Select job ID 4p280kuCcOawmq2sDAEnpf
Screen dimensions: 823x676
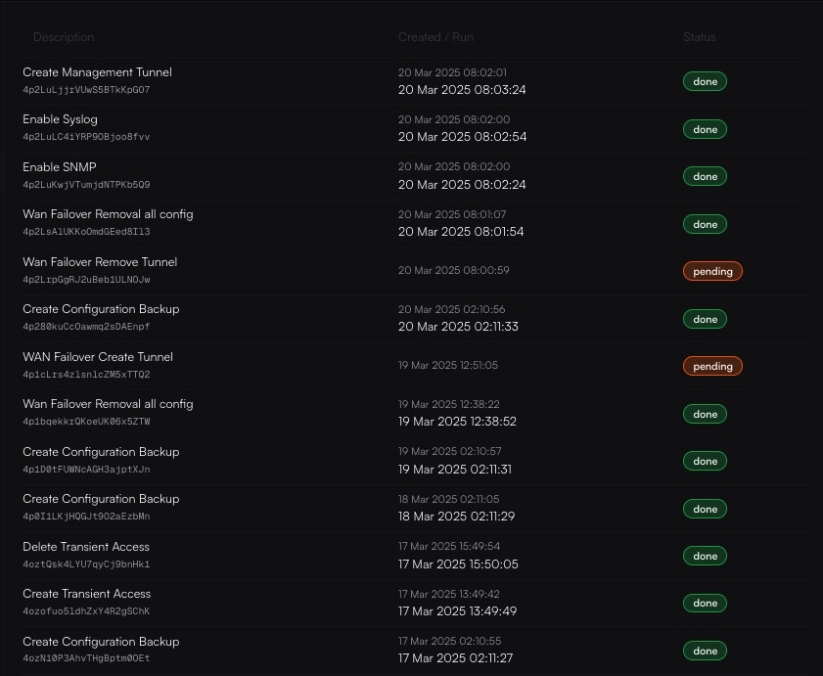coord(86,327)
